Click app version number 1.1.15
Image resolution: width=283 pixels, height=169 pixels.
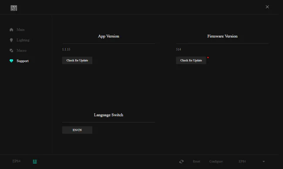click(66, 49)
